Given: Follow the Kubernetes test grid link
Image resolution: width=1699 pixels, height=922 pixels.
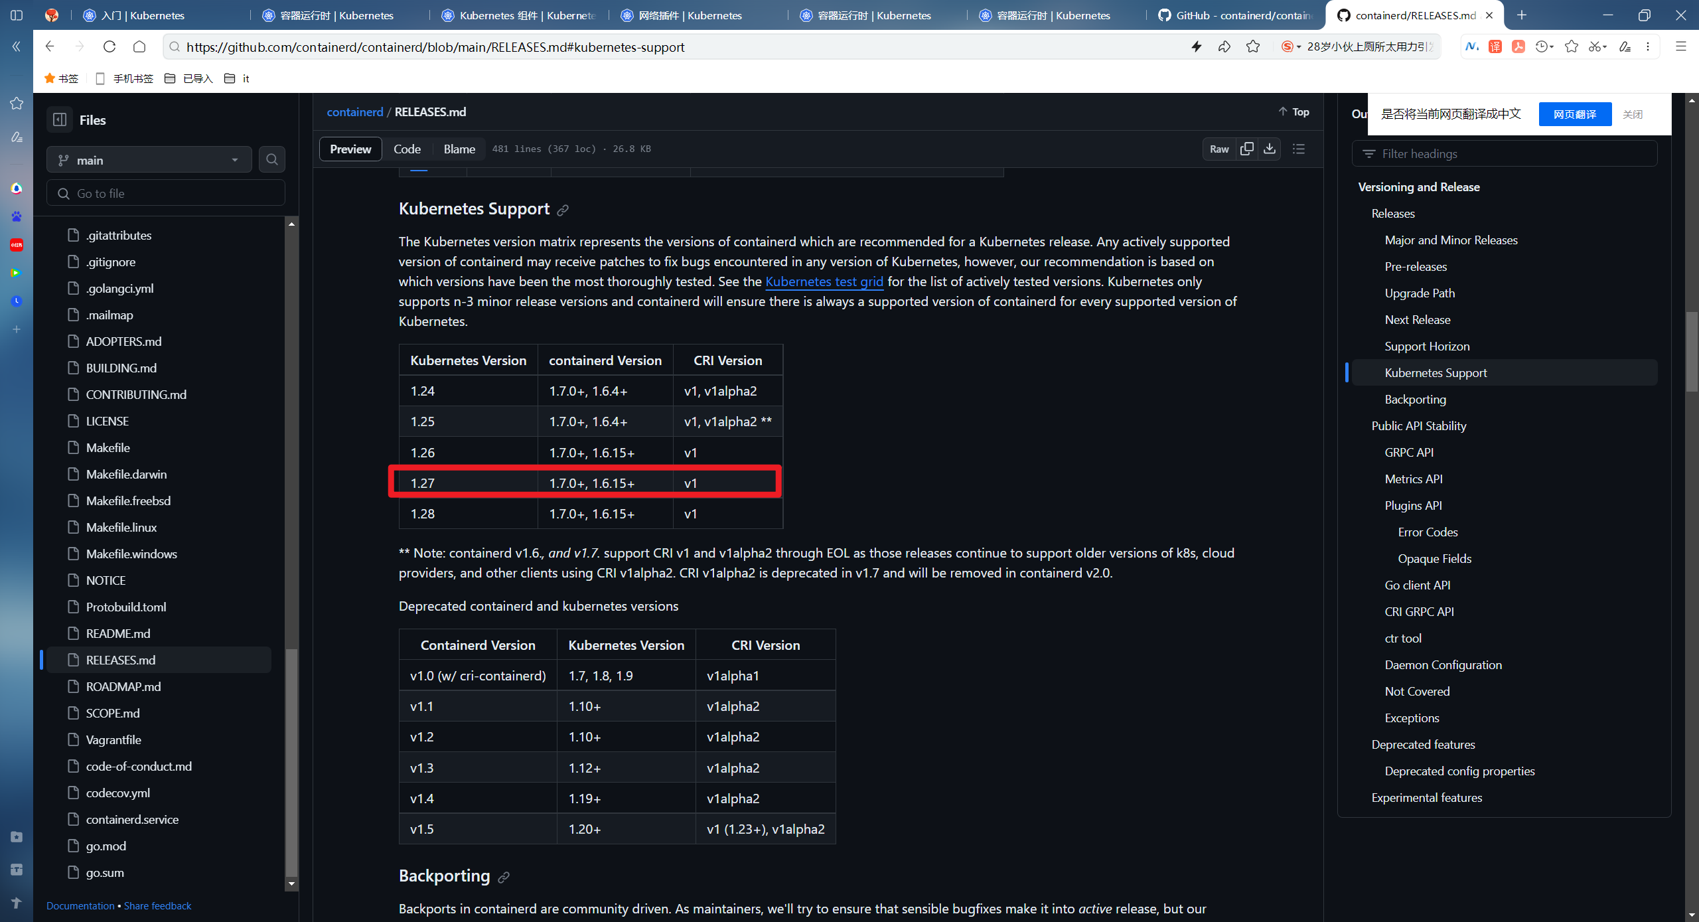Looking at the screenshot, I should [824, 281].
